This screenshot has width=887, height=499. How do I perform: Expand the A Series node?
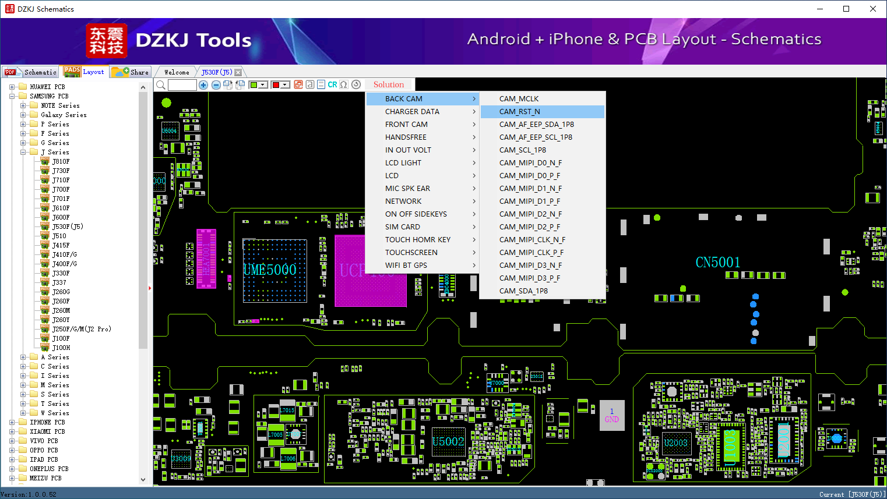tap(23, 357)
